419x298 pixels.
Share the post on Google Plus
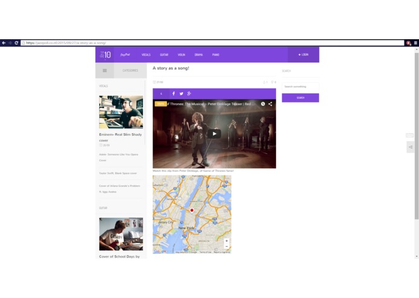point(189,94)
